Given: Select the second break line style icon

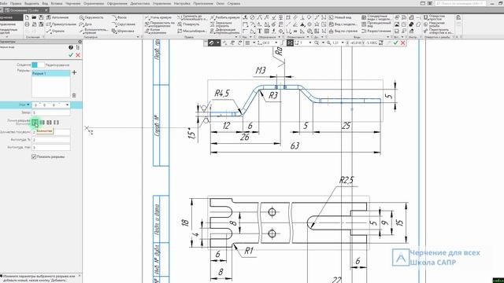Looking at the screenshot, I should point(42,123).
